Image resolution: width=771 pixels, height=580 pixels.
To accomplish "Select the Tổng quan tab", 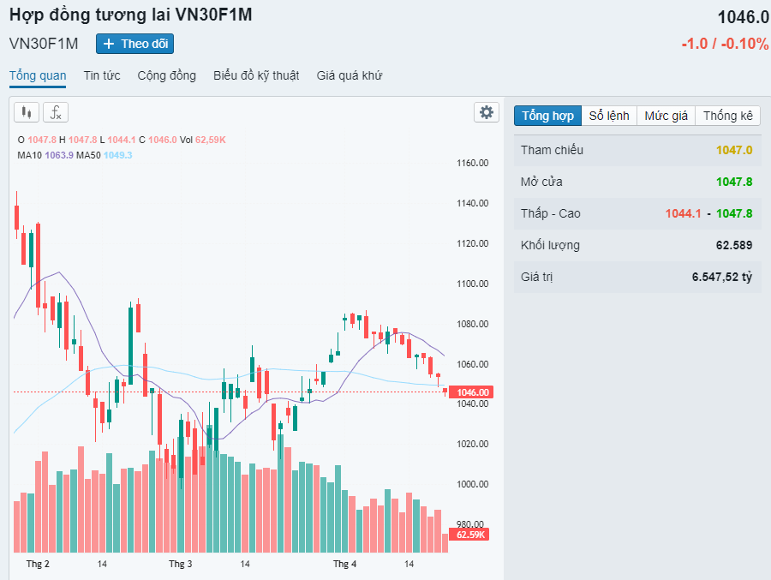I will pyautogui.click(x=38, y=75).
